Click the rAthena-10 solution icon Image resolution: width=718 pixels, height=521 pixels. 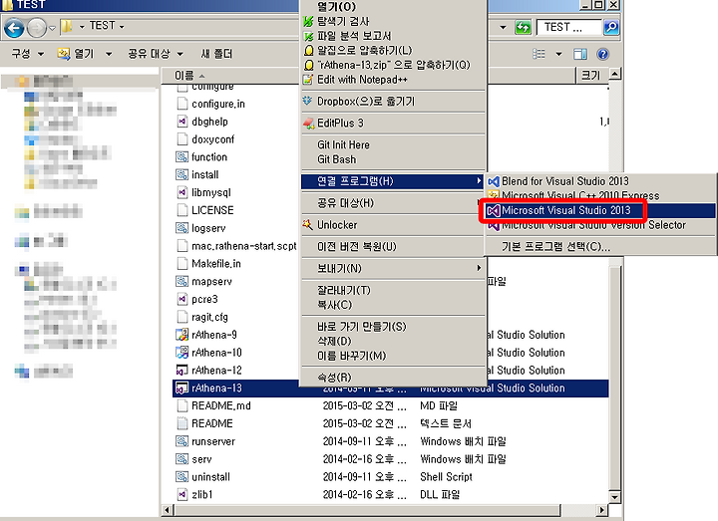pos(182,353)
